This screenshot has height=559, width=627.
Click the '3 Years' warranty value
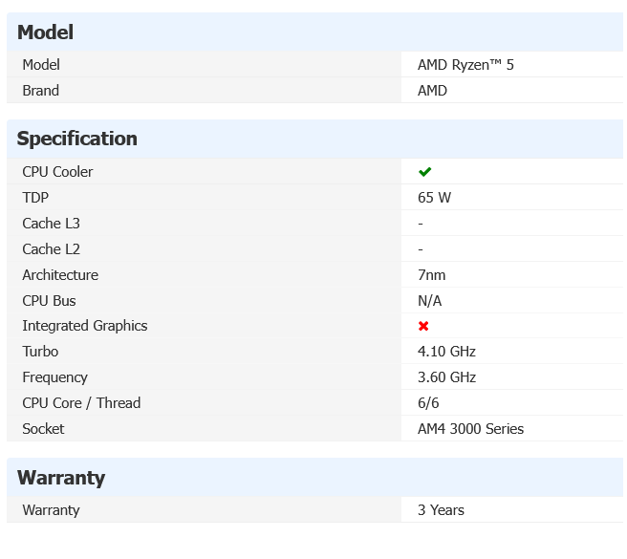pos(441,510)
